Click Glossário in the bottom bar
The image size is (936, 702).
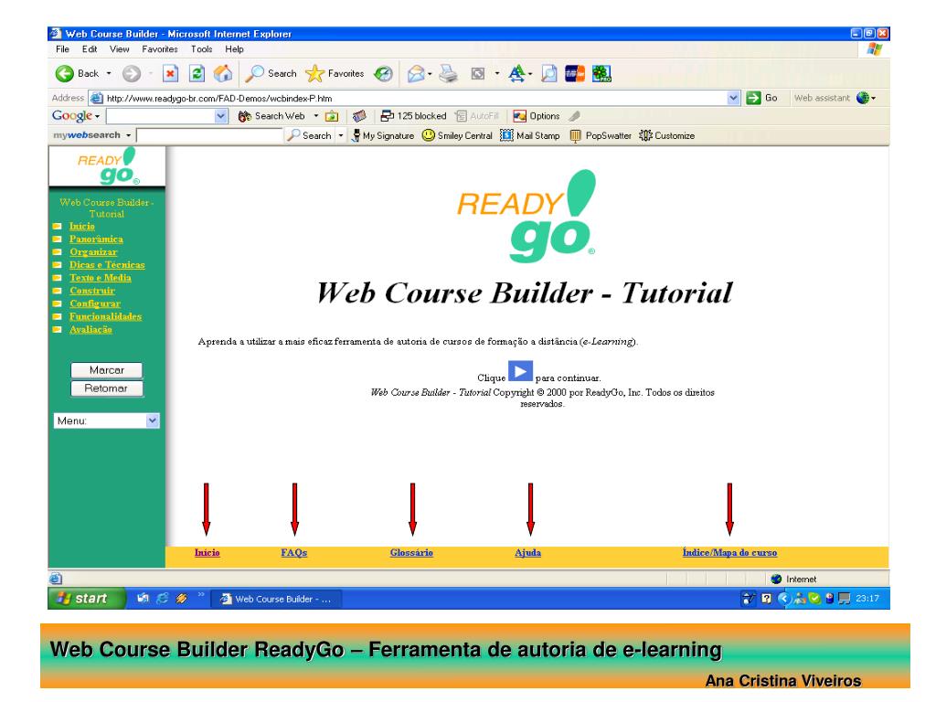point(411,553)
